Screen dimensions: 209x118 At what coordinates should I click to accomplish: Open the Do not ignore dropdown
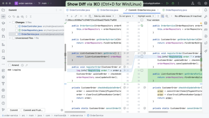pos(126,16)
